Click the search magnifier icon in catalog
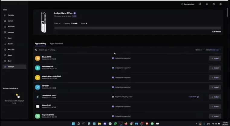Screen dimensions: 230x126 pyautogui.click(x=36, y=50)
